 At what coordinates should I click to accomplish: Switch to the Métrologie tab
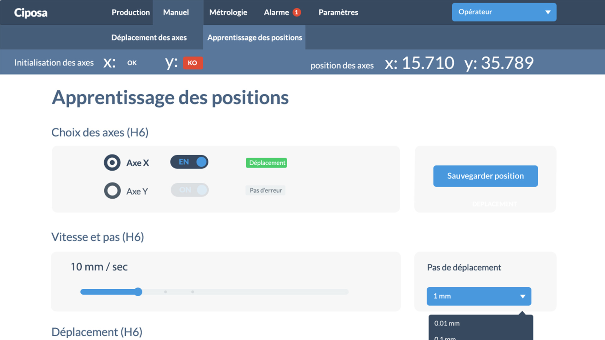coord(228,12)
